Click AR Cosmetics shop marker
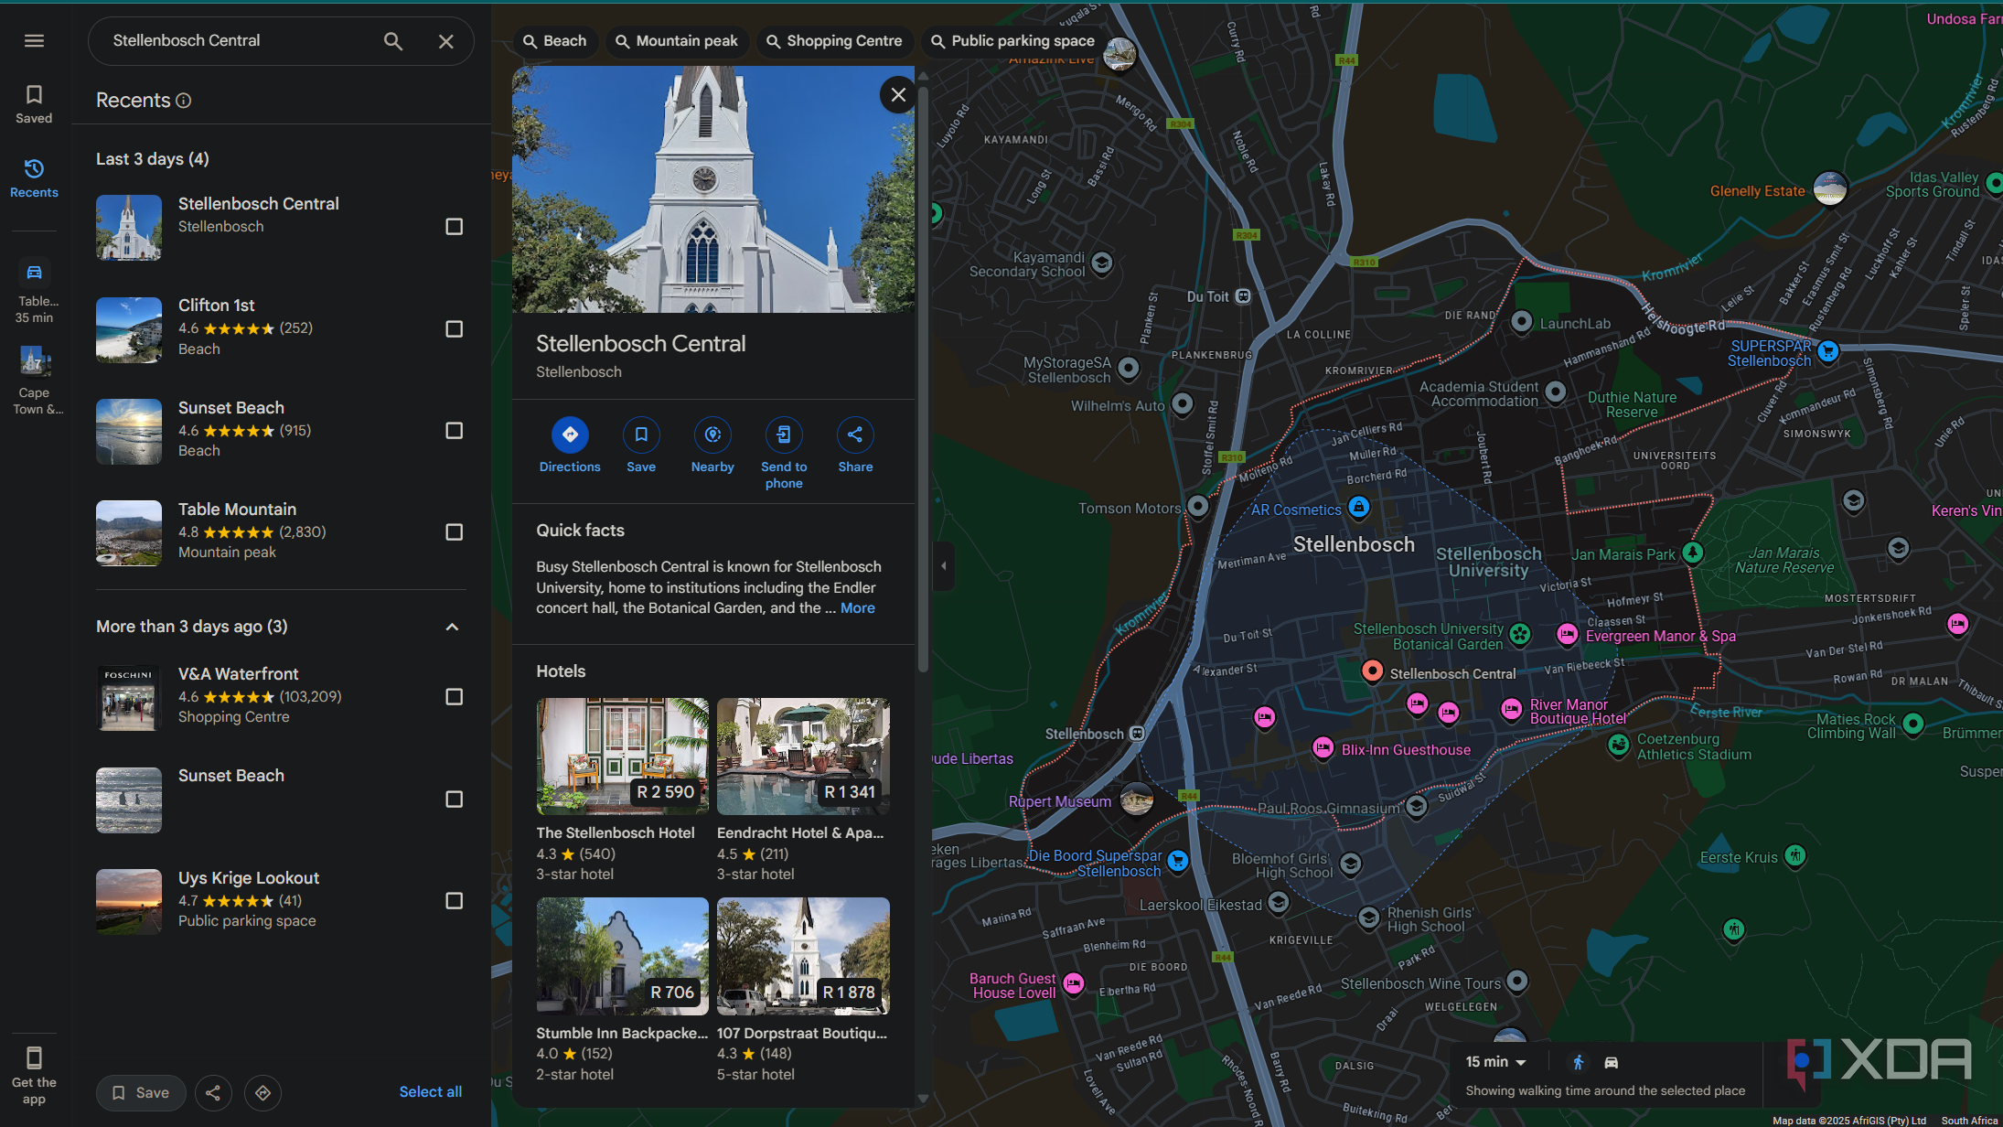Viewport: 2003px width, 1127px height. tap(1359, 507)
